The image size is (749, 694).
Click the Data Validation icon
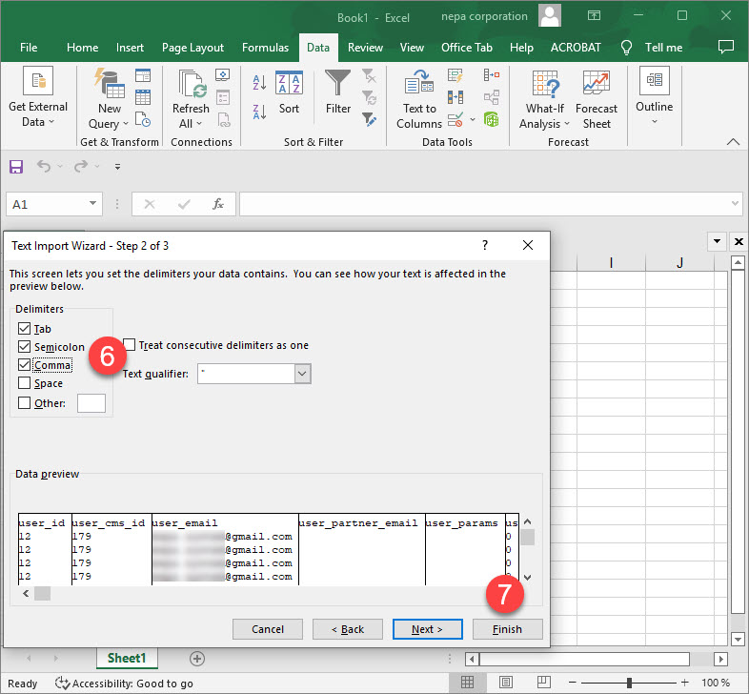455,119
